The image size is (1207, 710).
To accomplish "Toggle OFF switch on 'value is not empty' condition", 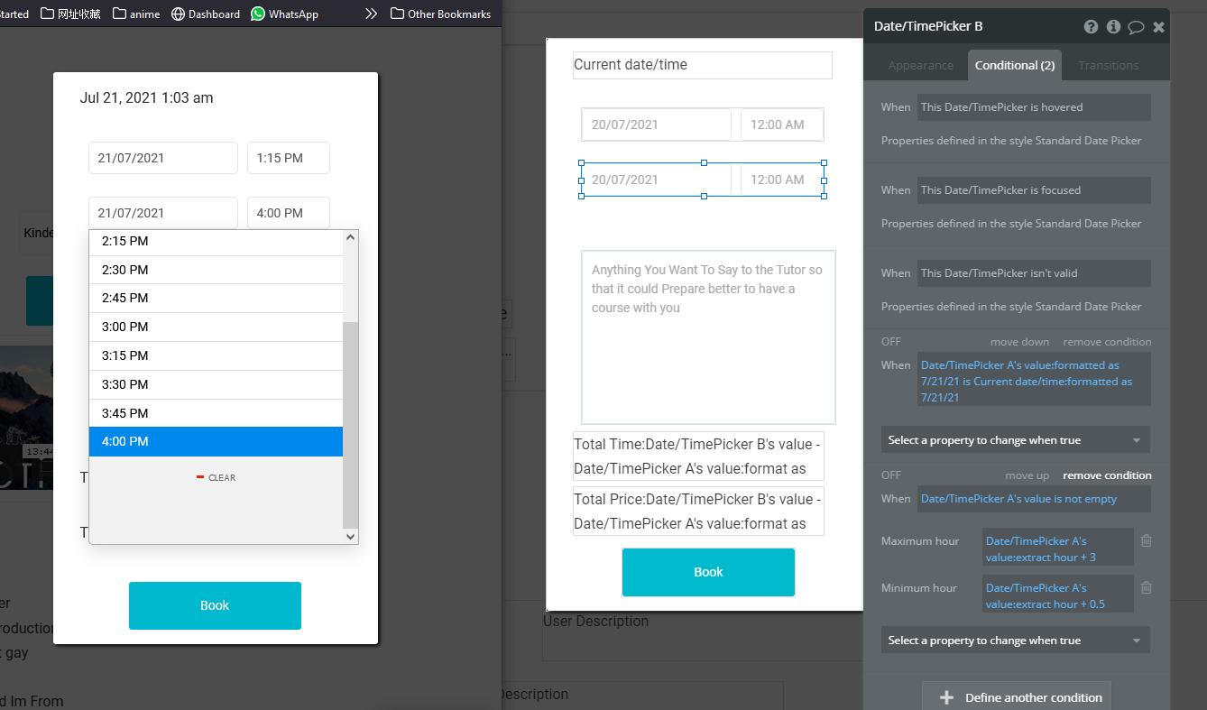I will tap(891, 475).
